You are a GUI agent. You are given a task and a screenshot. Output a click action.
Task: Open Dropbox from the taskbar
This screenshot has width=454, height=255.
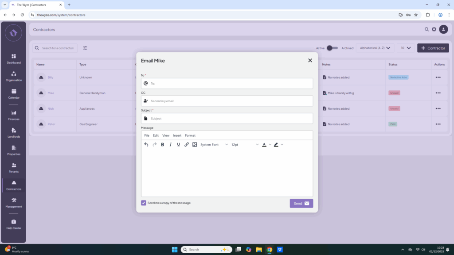[280, 250]
